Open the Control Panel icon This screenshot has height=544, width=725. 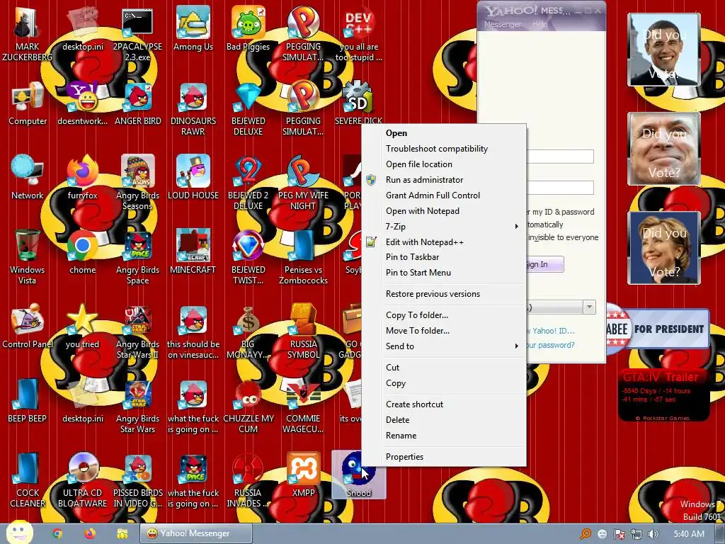[x=28, y=326]
